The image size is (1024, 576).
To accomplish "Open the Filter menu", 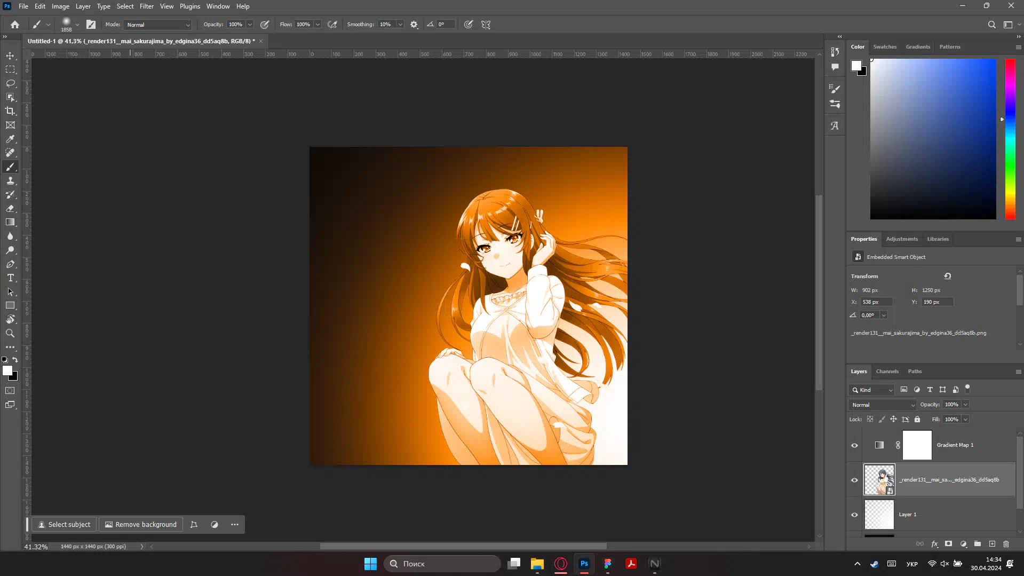I will point(146,6).
